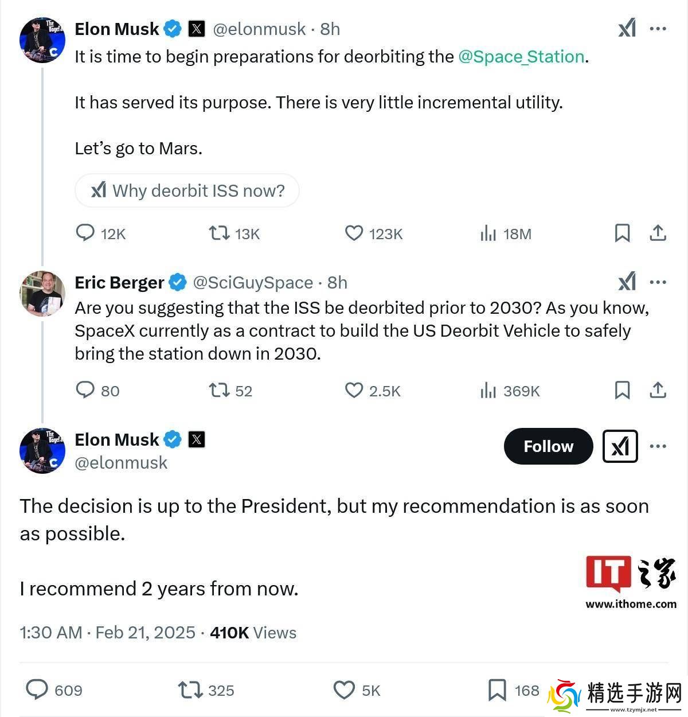Image resolution: width=688 pixels, height=717 pixels.
Task: Open more options on main tweet
Action: click(658, 446)
